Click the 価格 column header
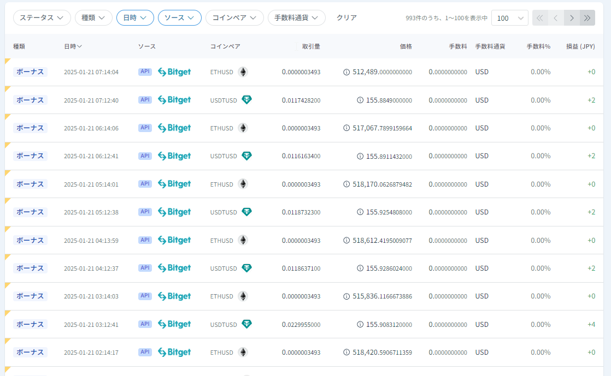 point(406,46)
